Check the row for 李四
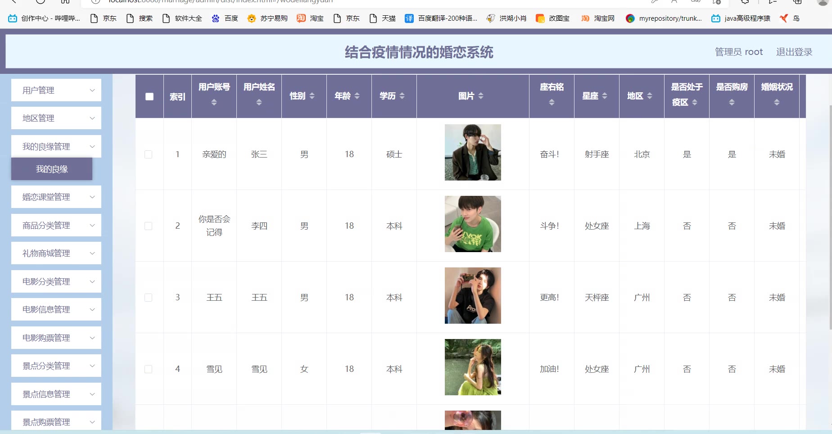 click(x=148, y=226)
